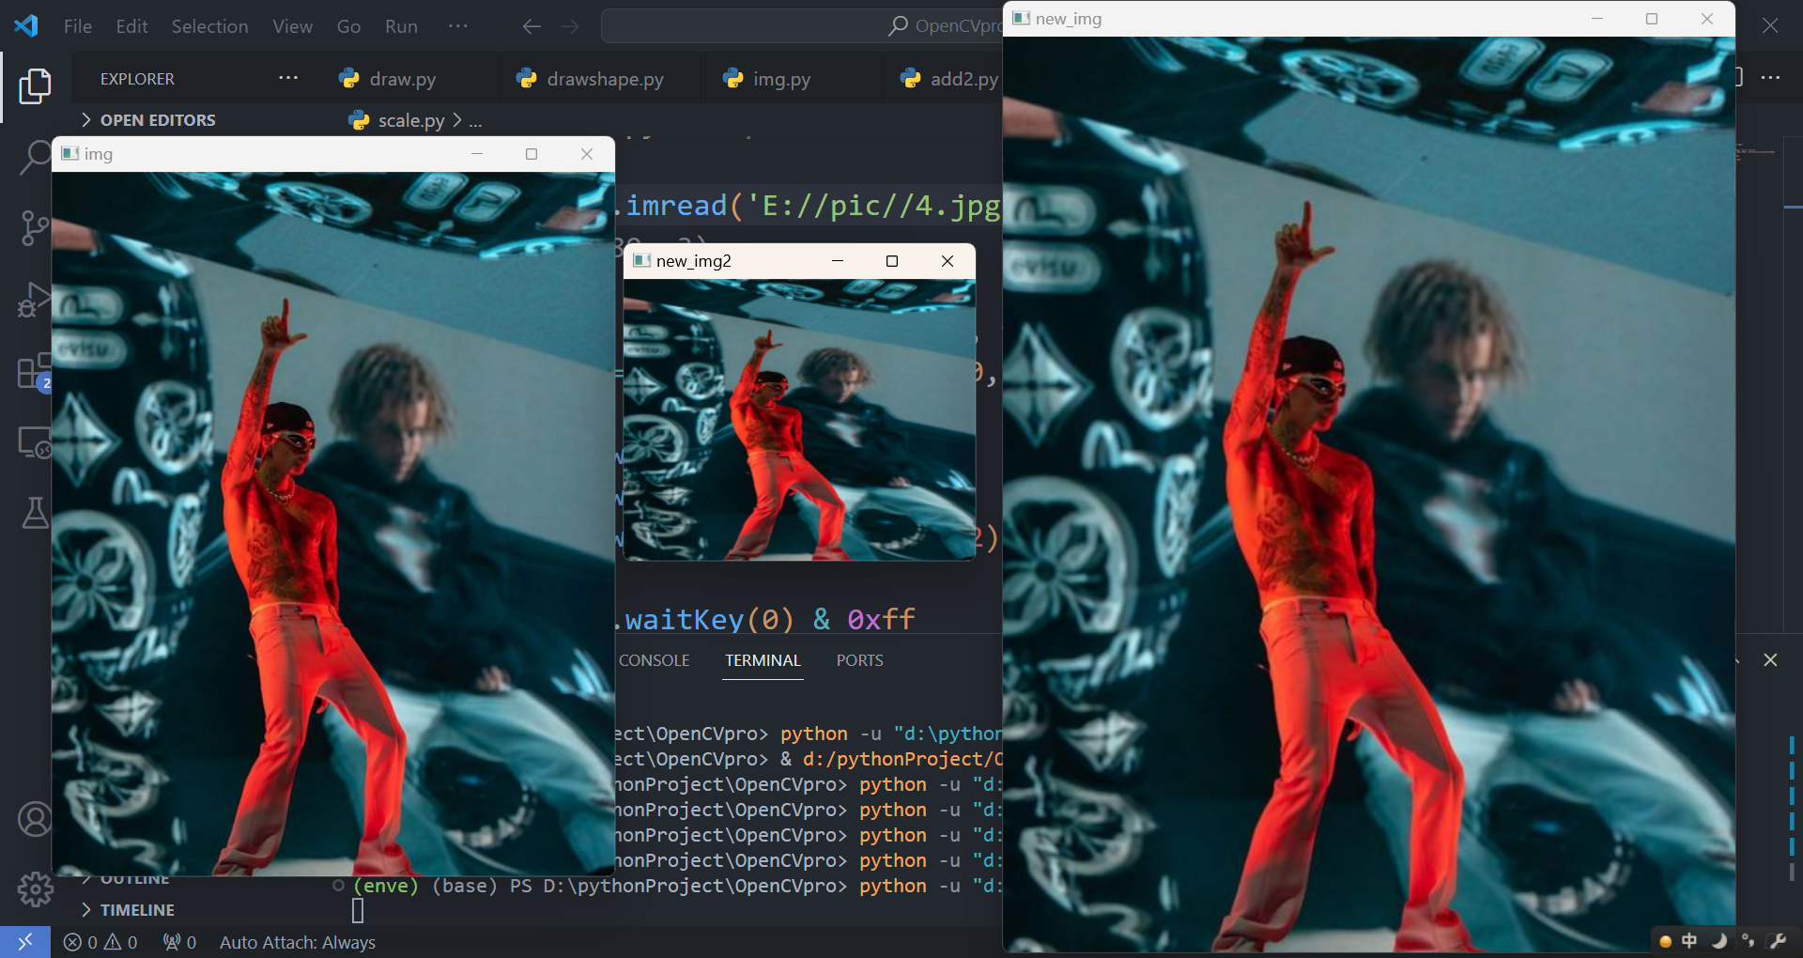The image size is (1803, 958).
Task: Open the Search view in activity bar
Action: [x=35, y=157]
